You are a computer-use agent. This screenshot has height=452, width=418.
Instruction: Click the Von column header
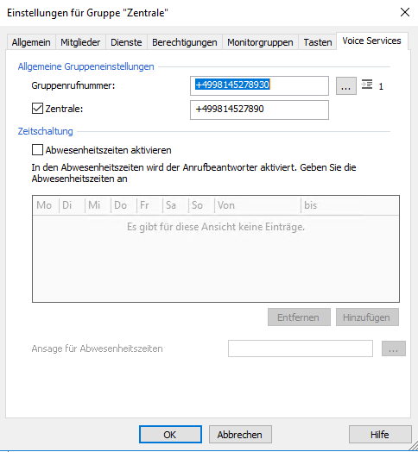point(257,205)
